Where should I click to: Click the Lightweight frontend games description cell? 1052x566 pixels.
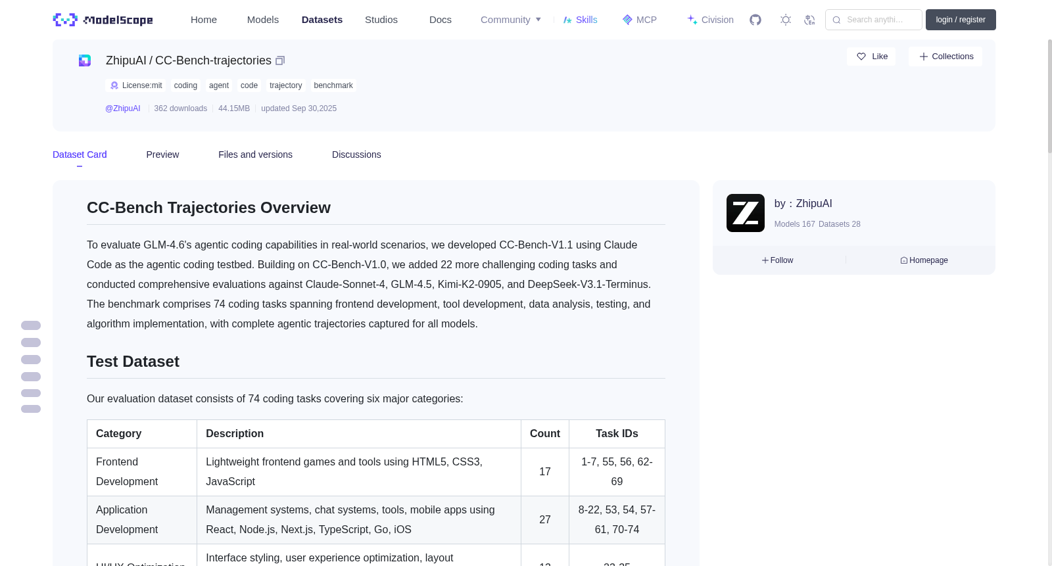coord(359,472)
